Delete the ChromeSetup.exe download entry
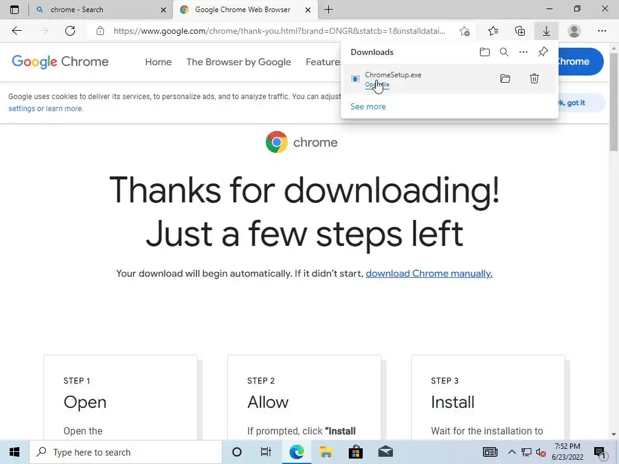 534,79
